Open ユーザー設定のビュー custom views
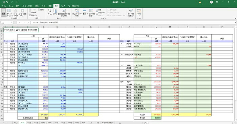Viewport: 237px width, 124px height. 22,13
